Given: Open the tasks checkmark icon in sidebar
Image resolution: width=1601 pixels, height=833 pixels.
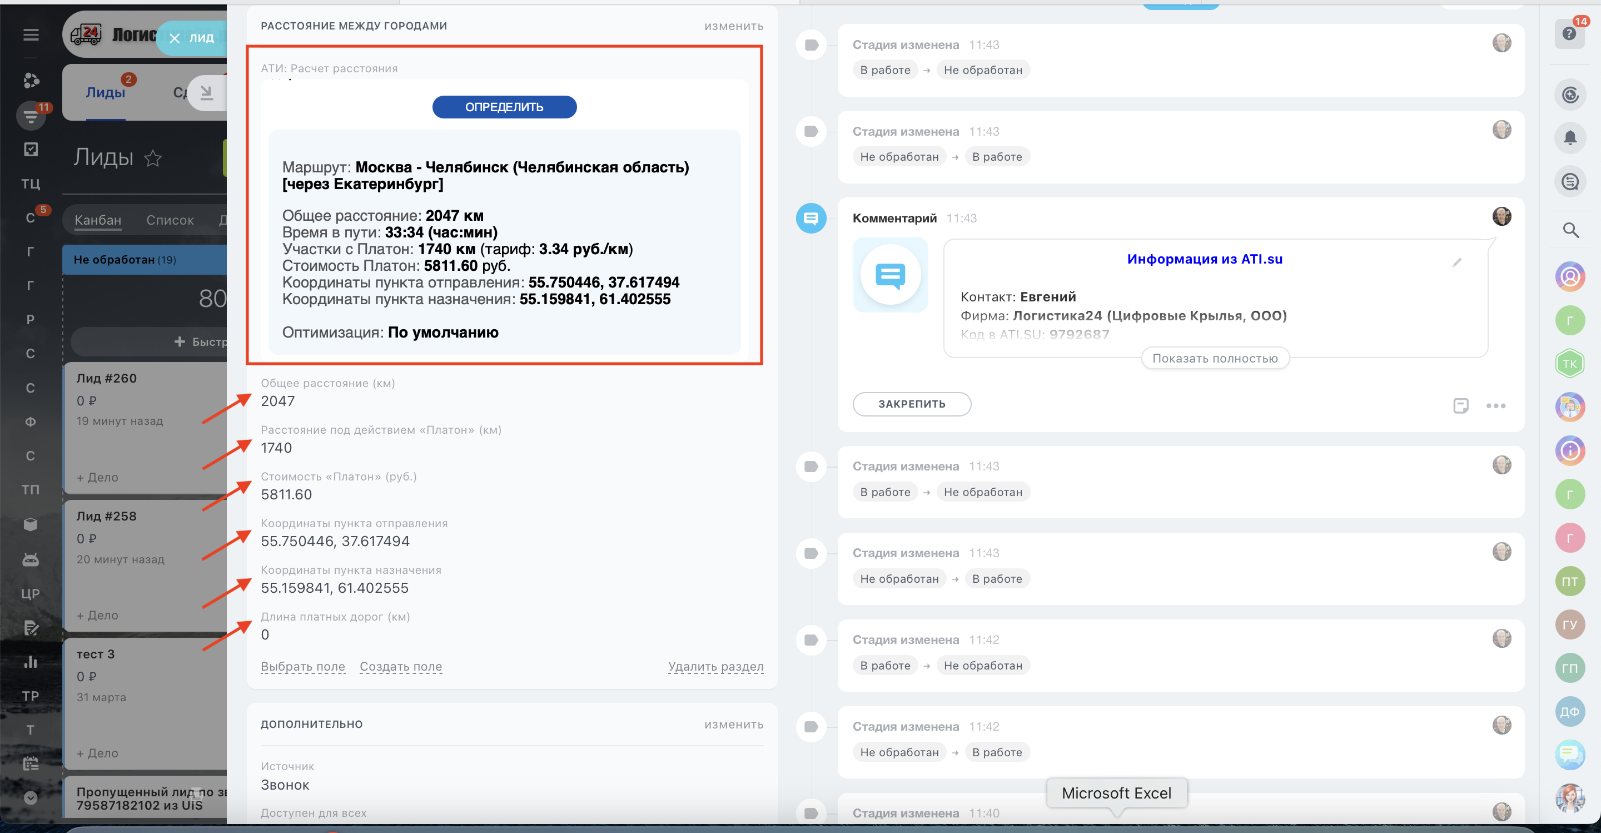Looking at the screenshot, I should pyautogui.click(x=31, y=149).
